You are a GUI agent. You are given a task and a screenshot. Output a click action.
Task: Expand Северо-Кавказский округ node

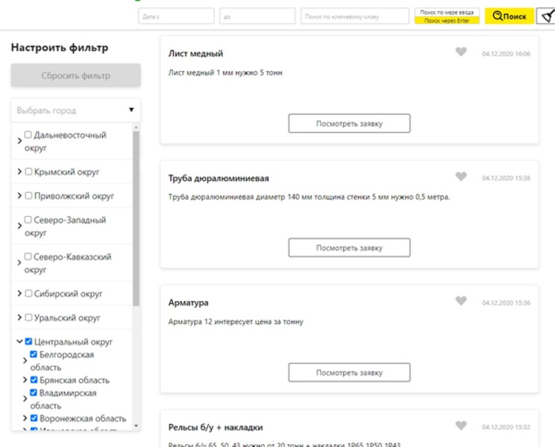[19, 262]
